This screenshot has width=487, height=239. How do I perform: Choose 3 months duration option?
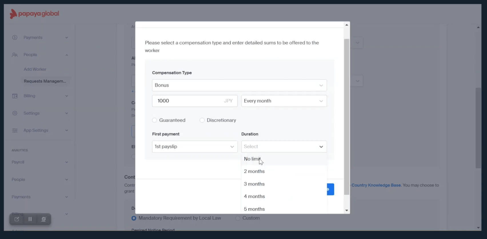(284, 184)
